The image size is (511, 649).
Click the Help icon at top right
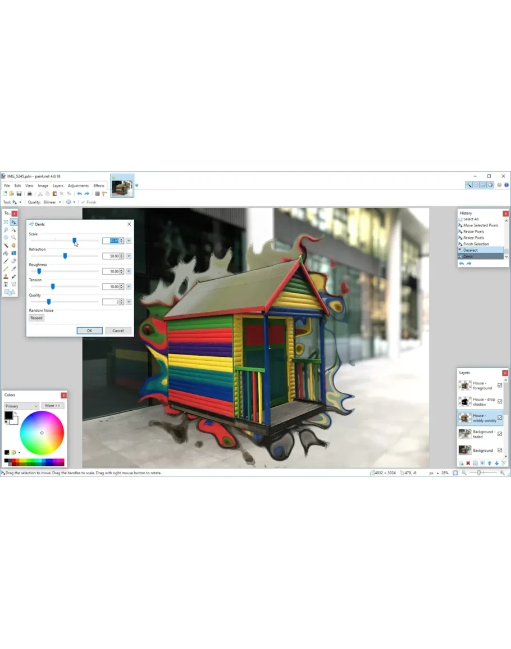click(x=507, y=185)
